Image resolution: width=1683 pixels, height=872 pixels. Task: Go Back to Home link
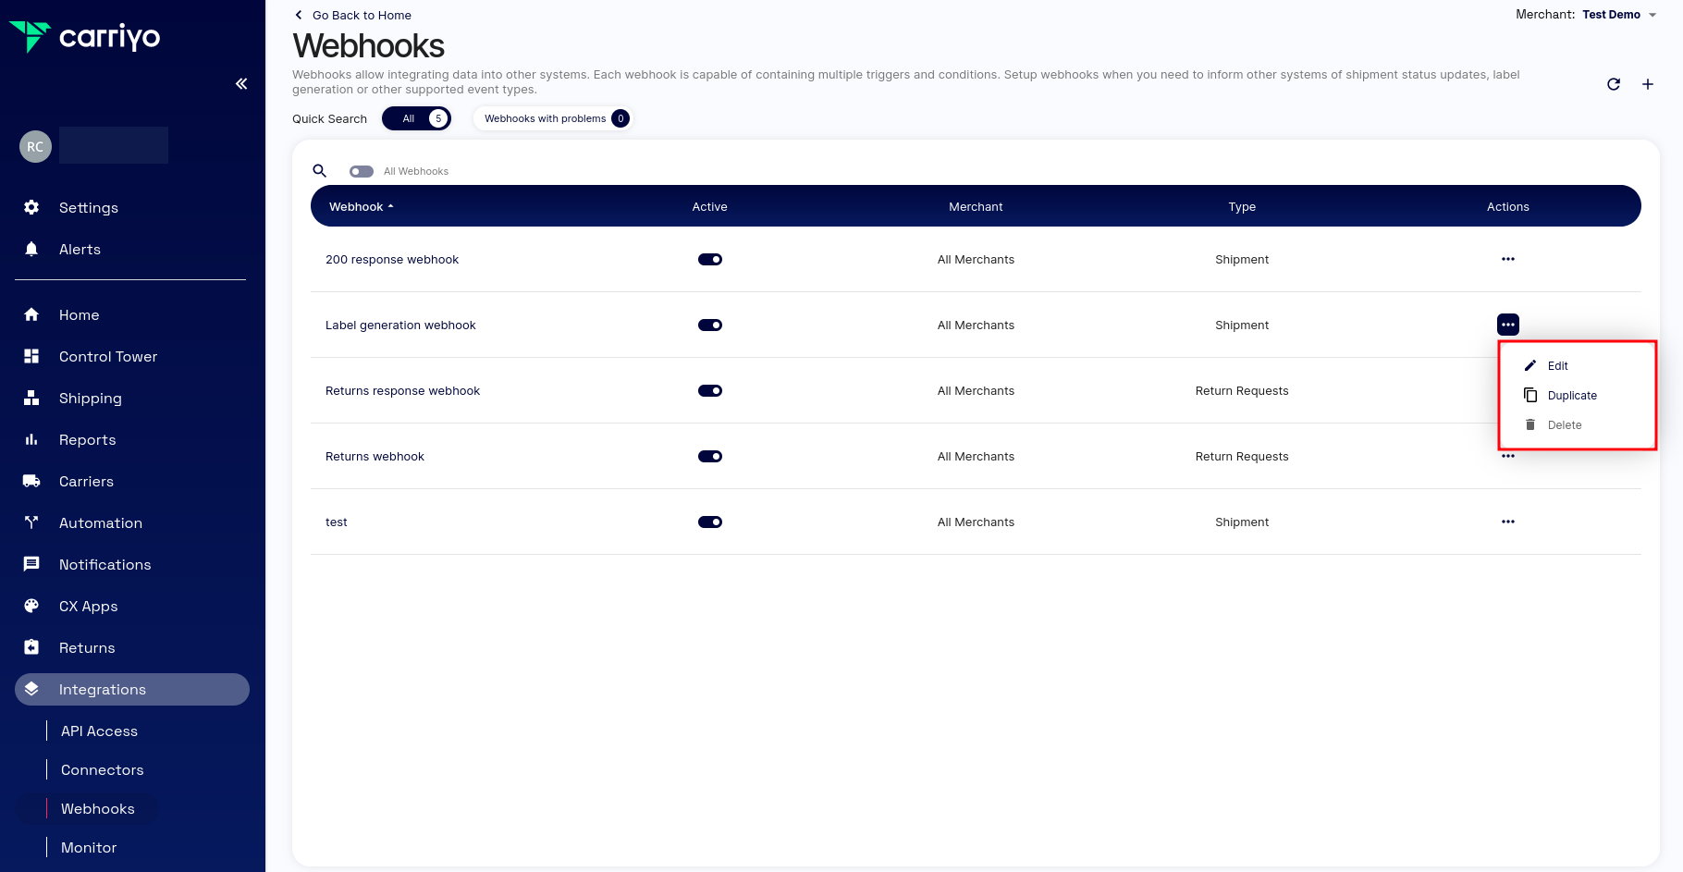[x=353, y=15]
